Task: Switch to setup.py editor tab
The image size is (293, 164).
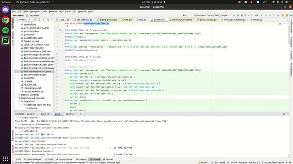Action: click(257, 20)
